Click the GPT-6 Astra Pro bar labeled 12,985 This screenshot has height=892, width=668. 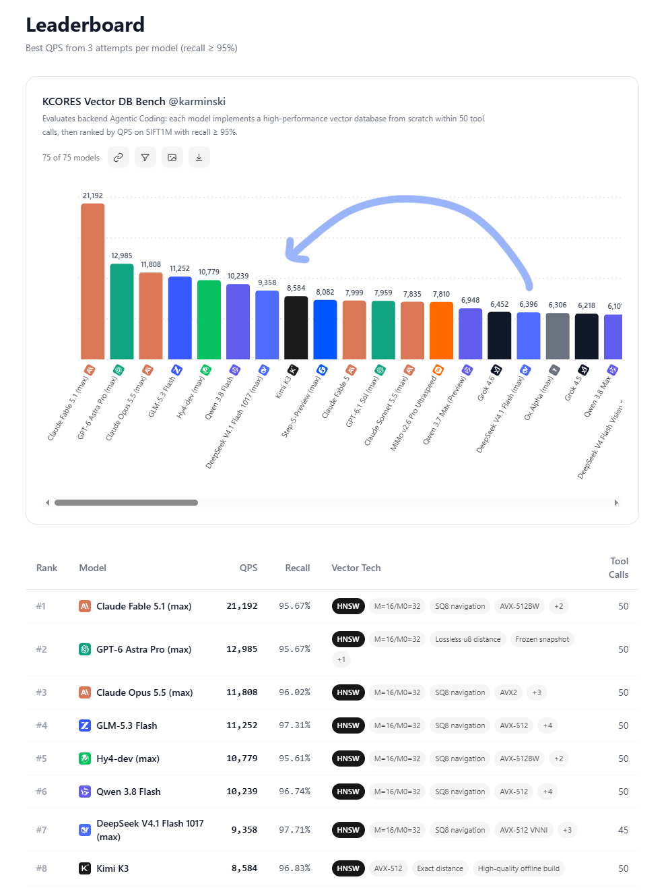coord(122,311)
